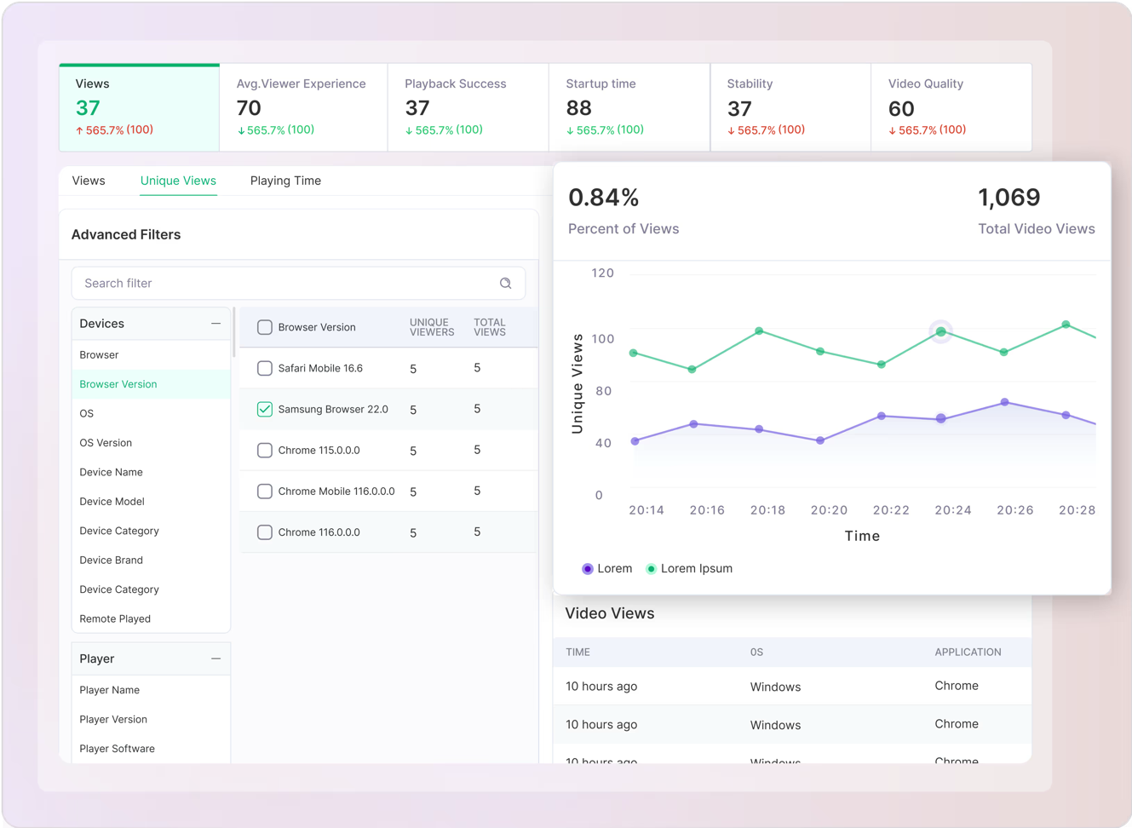
Task: Click the red up arrow under Views 37
Action: [79, 130]
